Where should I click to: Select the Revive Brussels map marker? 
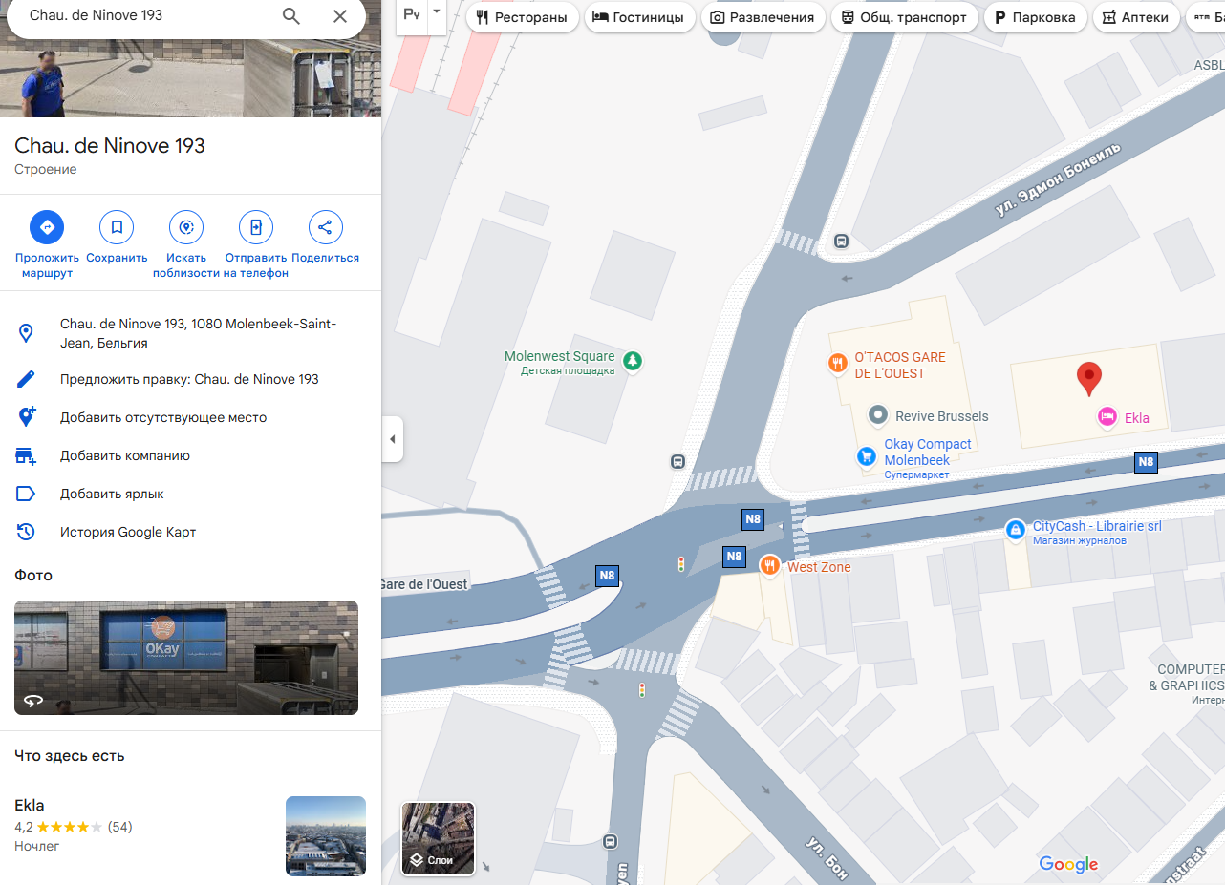(x=878, y=415)
